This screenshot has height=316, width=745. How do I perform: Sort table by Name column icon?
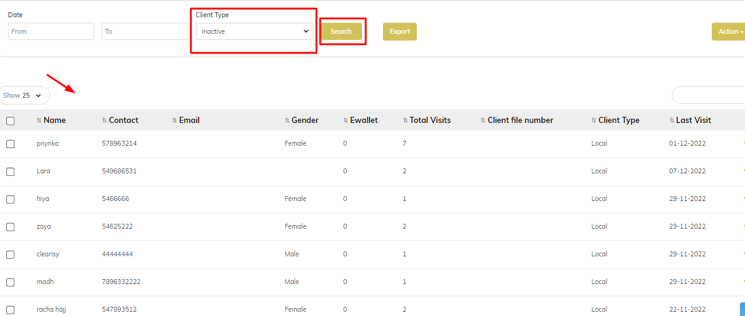click(39, 120)
